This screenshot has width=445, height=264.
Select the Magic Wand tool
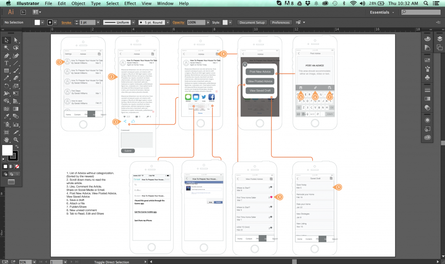click(7, 48)
